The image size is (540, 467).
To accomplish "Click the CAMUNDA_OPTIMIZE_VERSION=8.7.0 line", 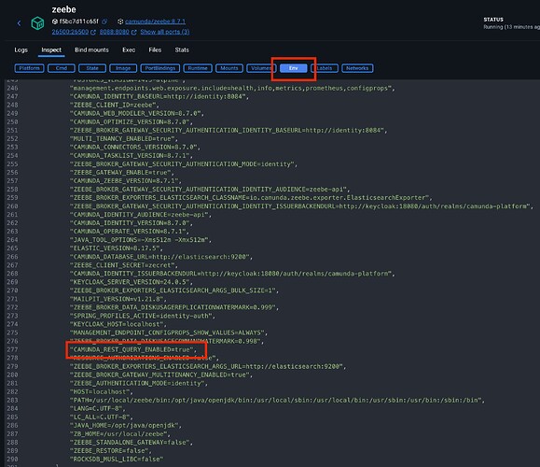I will [132, 121].
